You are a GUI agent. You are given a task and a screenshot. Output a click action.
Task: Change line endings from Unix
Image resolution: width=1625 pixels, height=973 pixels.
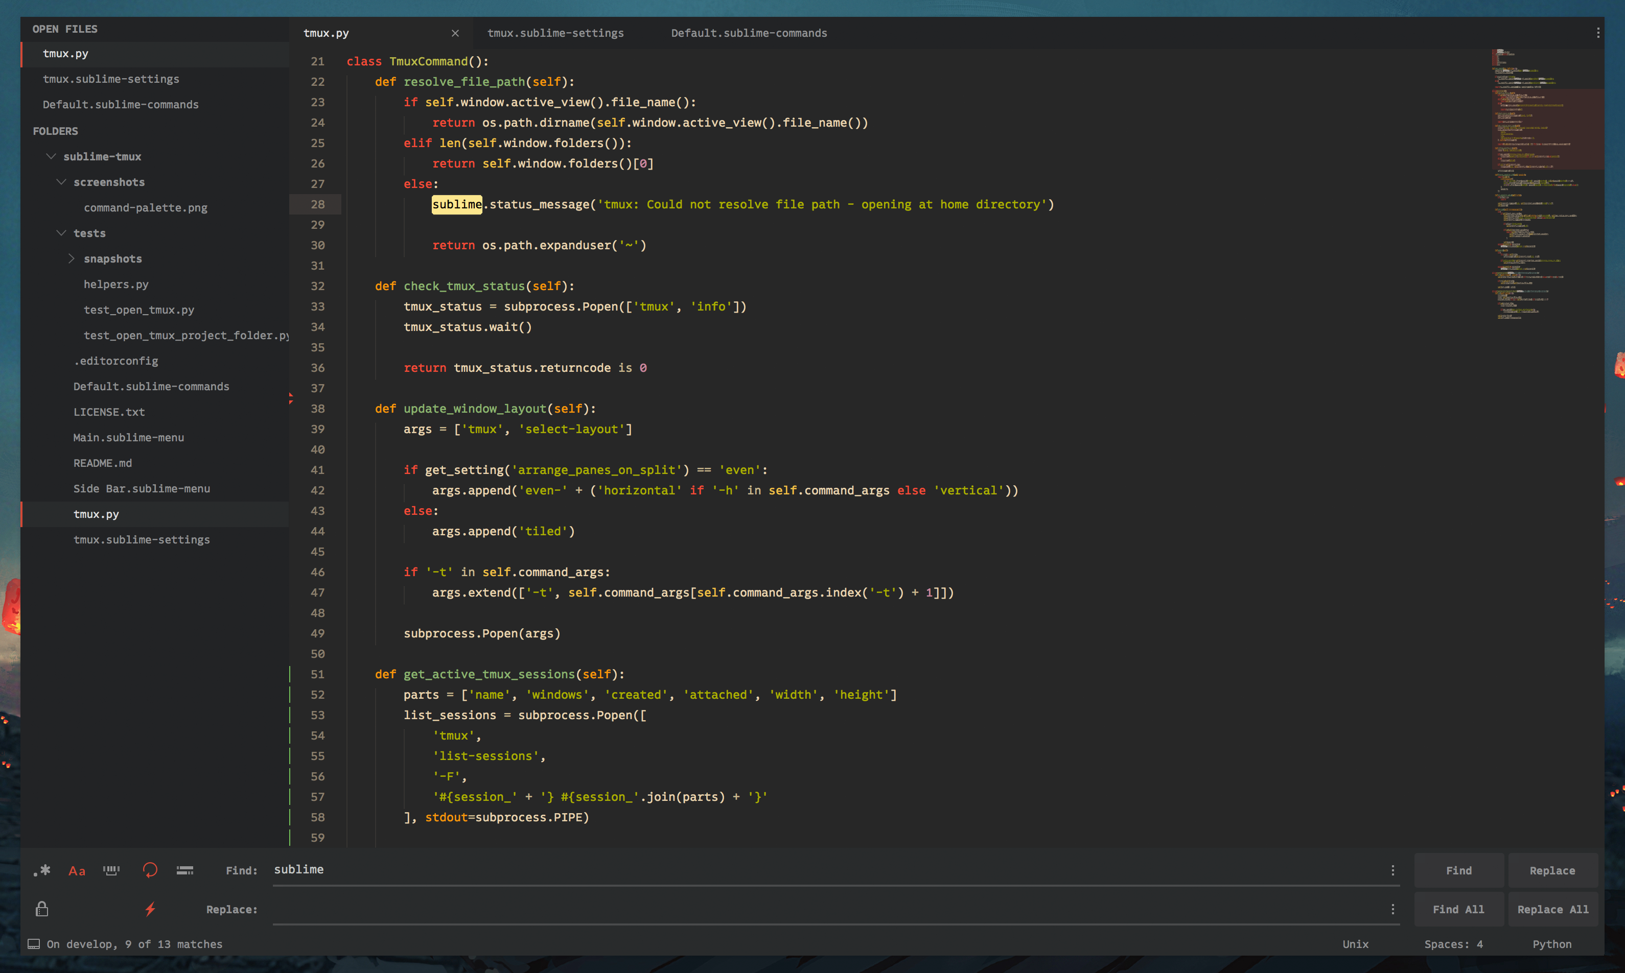(x=1355, y=944)
